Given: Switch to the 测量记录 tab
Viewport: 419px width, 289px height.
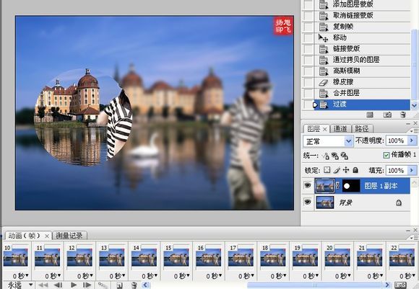Looking at the screenshot, I should pyautogui.click(x=69, y=236).
